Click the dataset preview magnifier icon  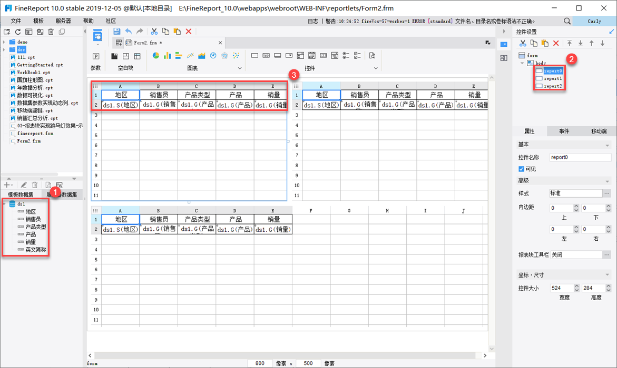pyautogui.click(x=48, y=185)
